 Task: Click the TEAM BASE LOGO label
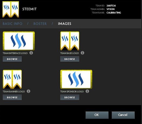pos(69,53)
